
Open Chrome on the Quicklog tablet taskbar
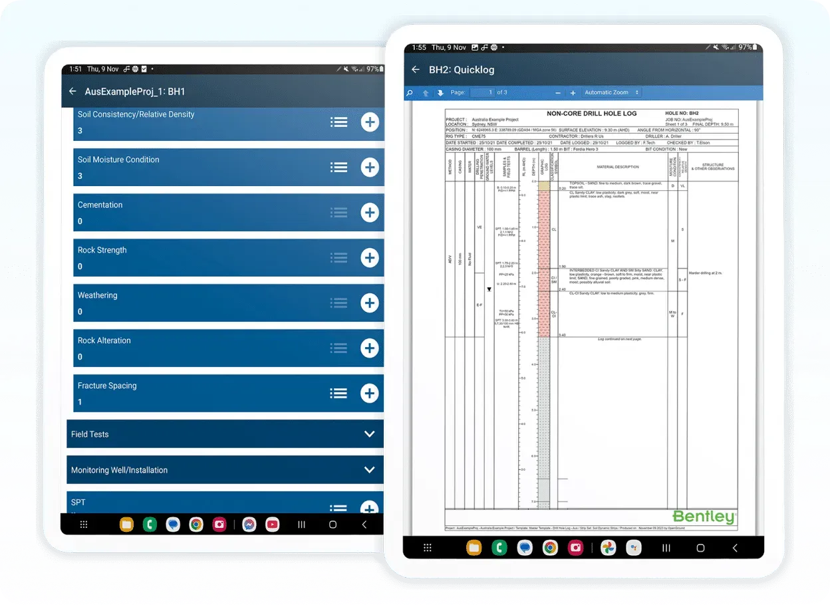[550, 548]
